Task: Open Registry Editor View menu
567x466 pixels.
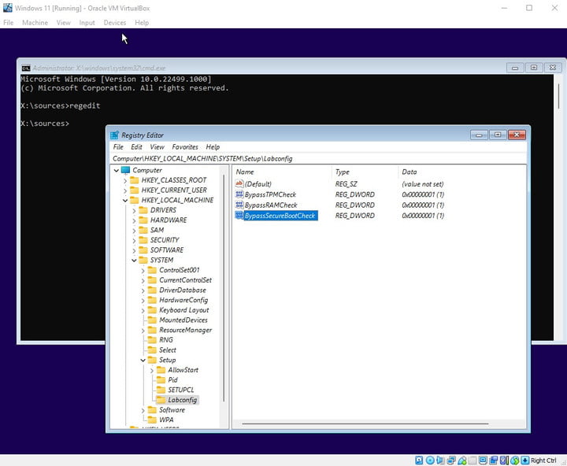Action: pyautogui.click(x=157, y=146)
